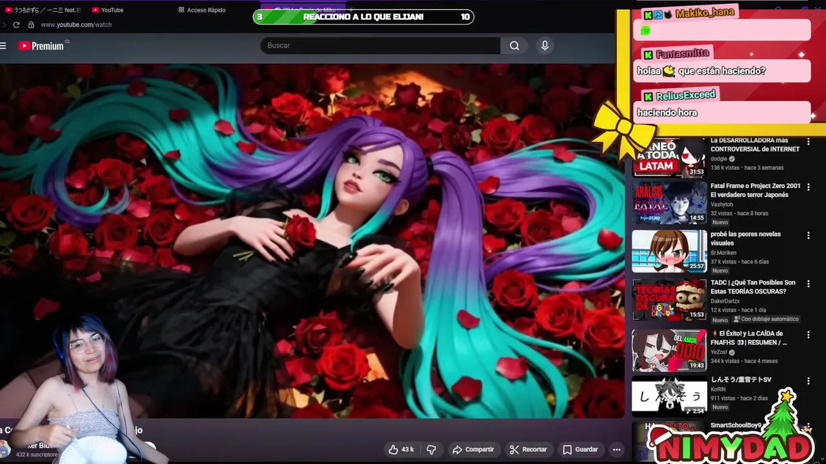This screenshot has height=464, width=826.
Task: Click the SmartSchoolBoy9 video title
Action: pyautogui.click(x=736, y=425)
